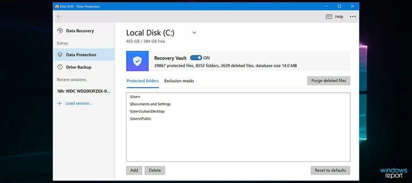Click the Local Disk (C:) title
The height and width of the screenshot is (183, 412).
point(150,33)
